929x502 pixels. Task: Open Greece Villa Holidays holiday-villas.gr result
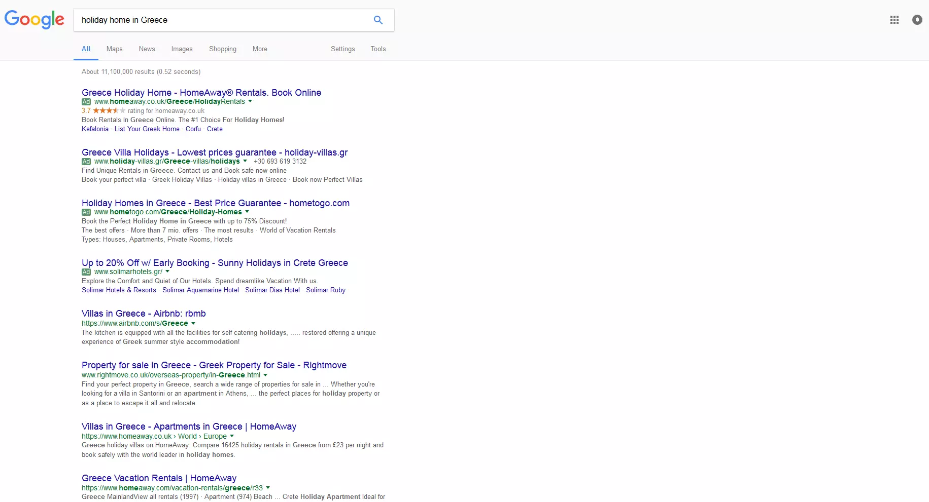[x=215, y=152]
